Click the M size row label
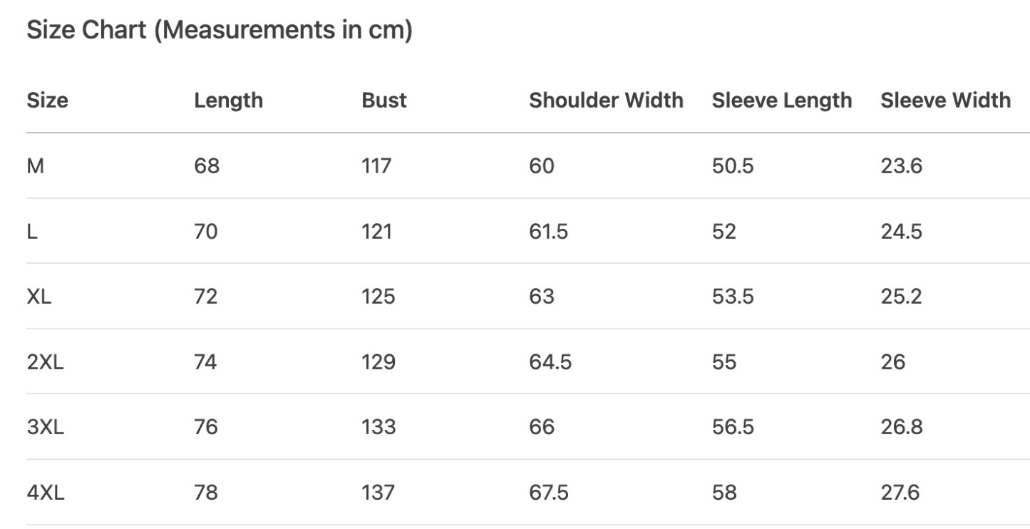This screenshot has height=529, width=1030. 35,166
